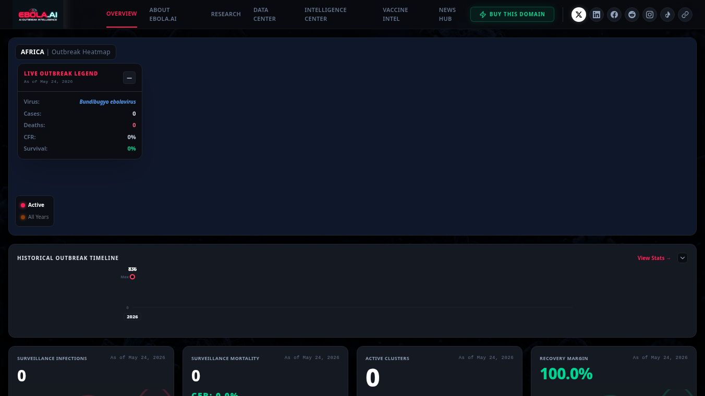705x396 pixels.
Task: Click the 100.0% recovery margin value
Action: pos(566,374)
